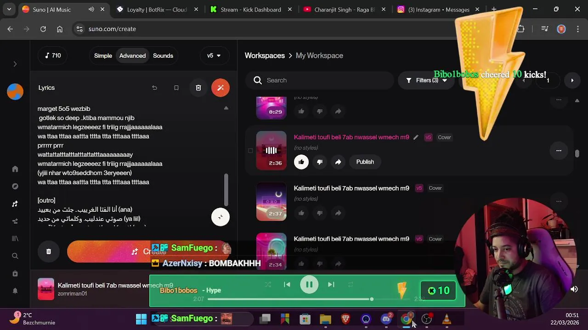
Task: Open more options for the 2:37 song
Action: click(x=559, y=201)
